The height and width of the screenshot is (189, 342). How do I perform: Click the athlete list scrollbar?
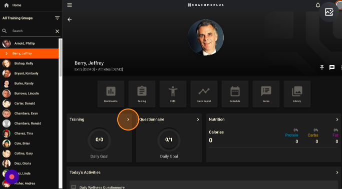[x=61, y=57]
